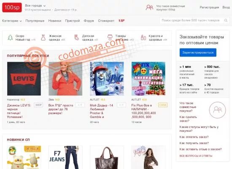This screenshot has height=169, width=232.
Task: Click the blue Зарегистрироваться button
Action: [198, 52]
